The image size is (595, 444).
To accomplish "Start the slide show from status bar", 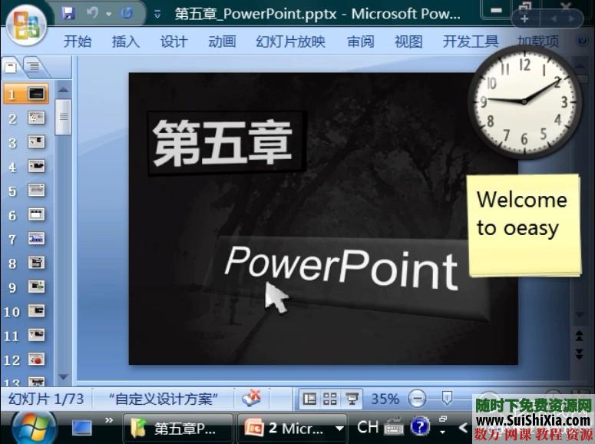I will [x=352, y=399].
